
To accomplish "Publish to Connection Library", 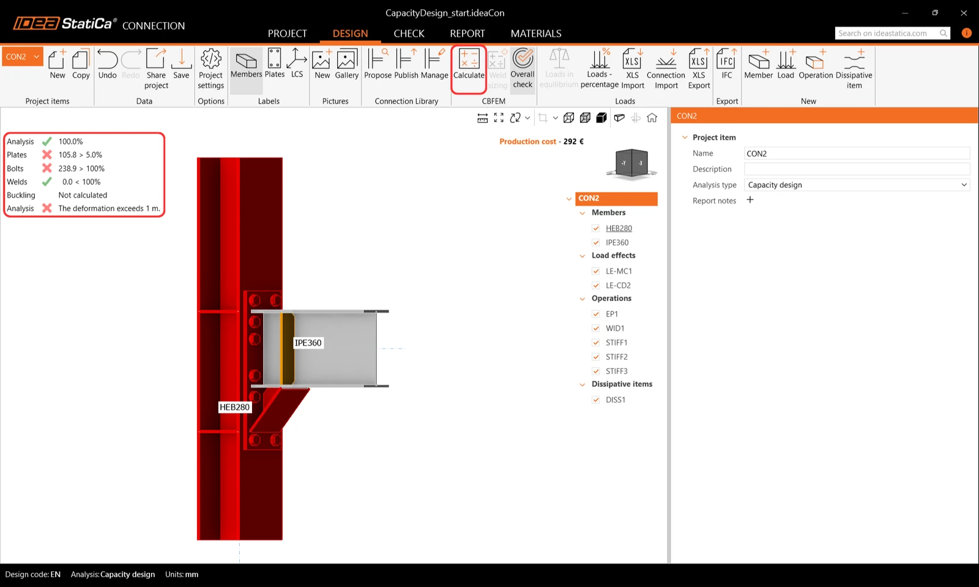I will pyautogui.click(x=406, y=64).
